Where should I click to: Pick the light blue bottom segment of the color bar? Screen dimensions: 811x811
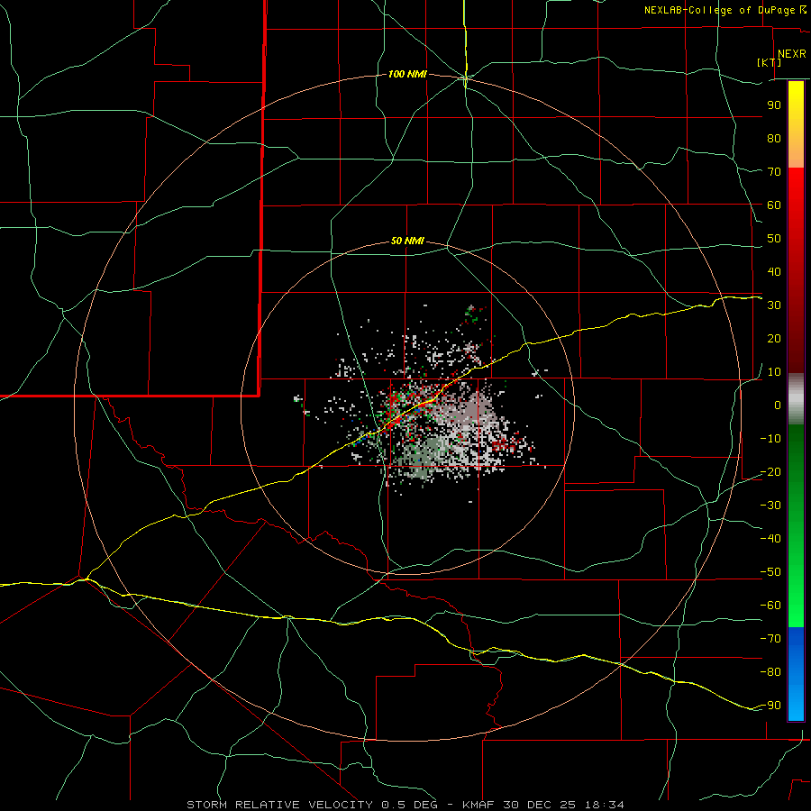point(796,704)
